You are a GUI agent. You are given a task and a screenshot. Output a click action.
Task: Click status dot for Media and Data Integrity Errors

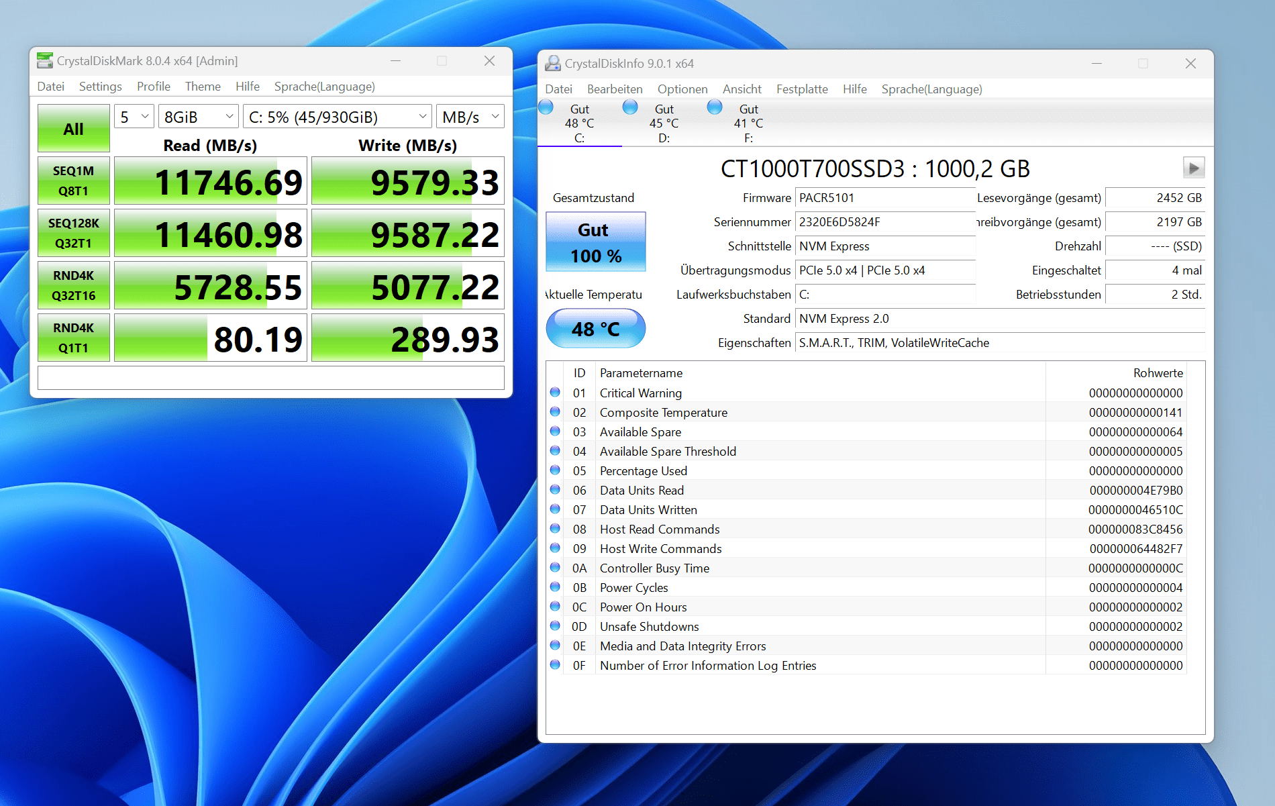[x=555, y=645]
